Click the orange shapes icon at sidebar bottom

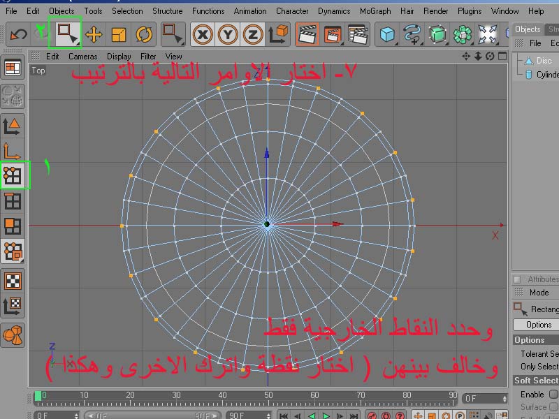(13, 335)
